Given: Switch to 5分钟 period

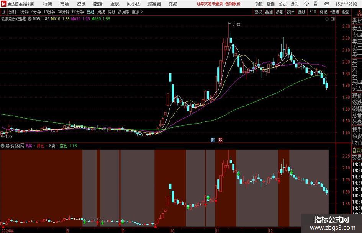Looking at the screenshot, I should [x=36, y=12].
